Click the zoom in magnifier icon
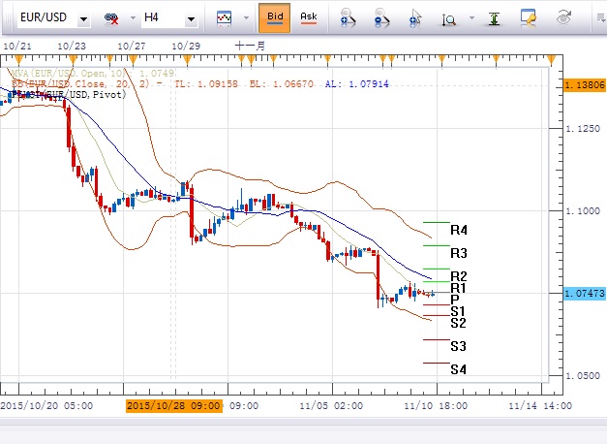 point(348,18)
